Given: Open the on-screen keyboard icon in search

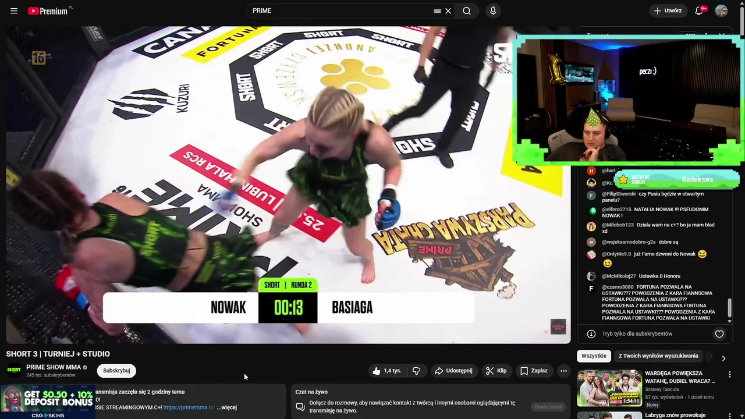Looking at the screenshot, I should click(x=438, y=10).
